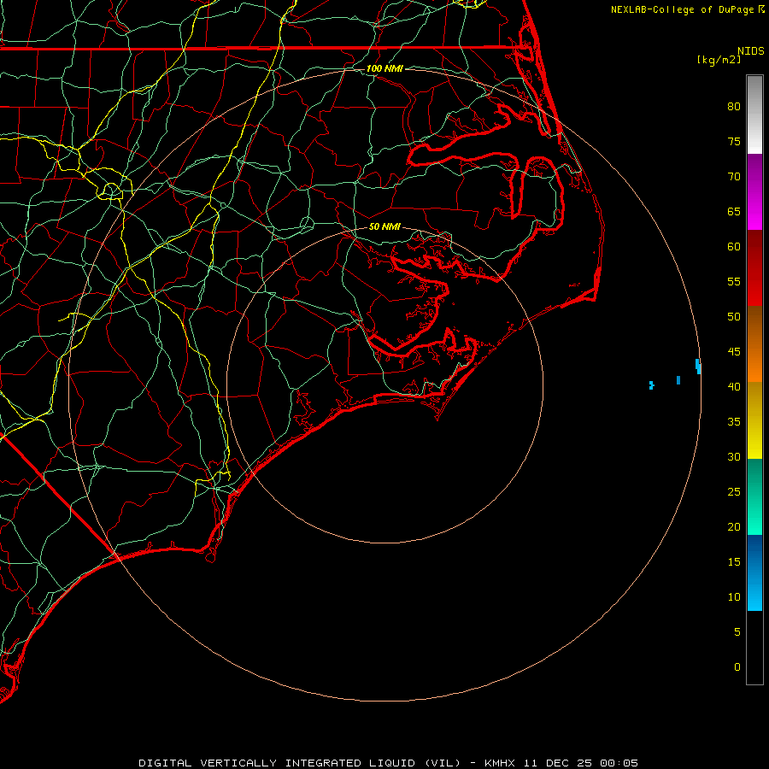Click the rightmost blue radar echo on the ring

[x=698, y=366]
